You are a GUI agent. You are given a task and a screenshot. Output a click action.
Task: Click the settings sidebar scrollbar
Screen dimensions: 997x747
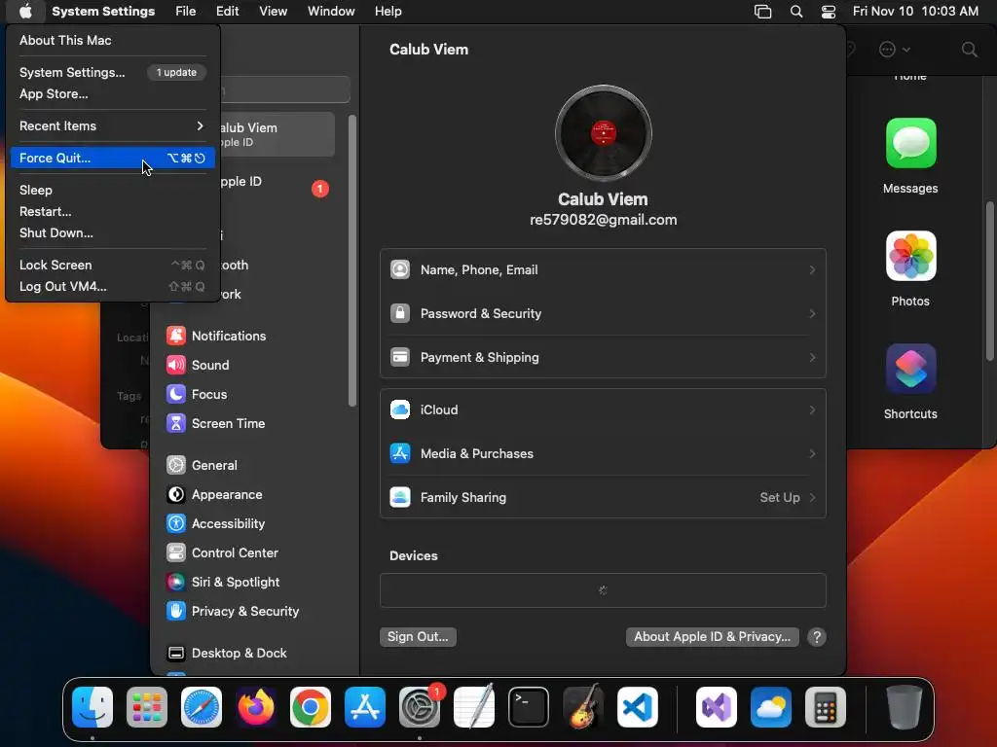(352, 261)
